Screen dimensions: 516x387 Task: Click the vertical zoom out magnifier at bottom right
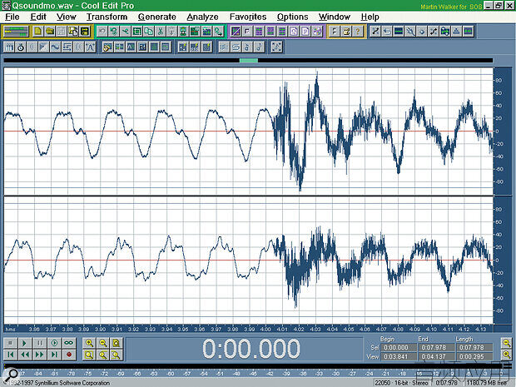[507, 355]
